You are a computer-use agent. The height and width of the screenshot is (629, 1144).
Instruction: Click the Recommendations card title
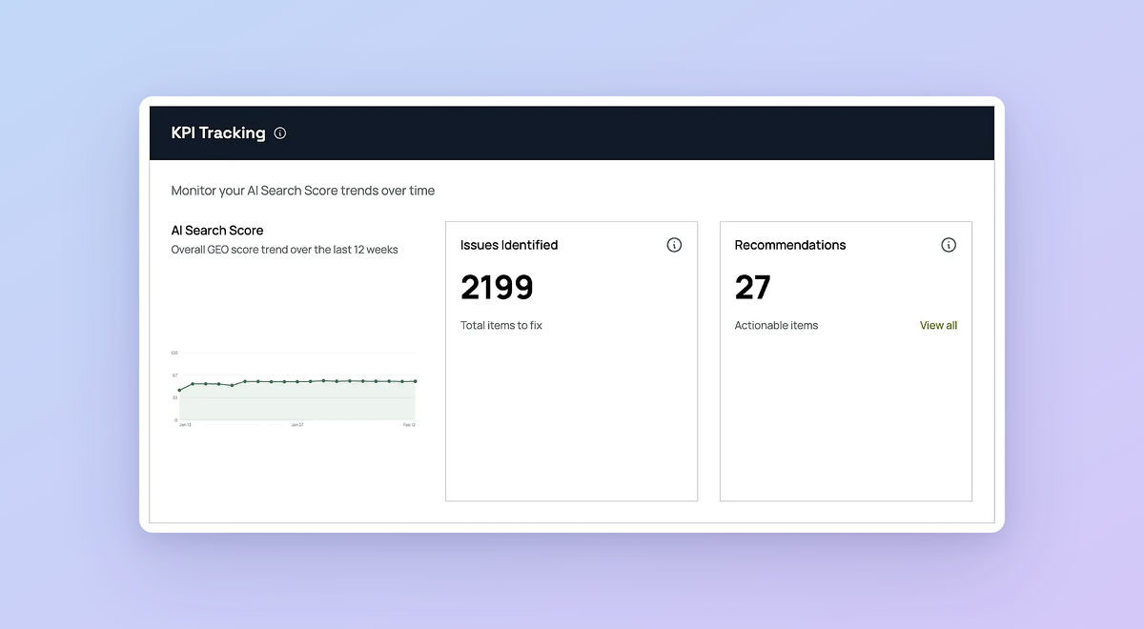(x=790, y=245)
